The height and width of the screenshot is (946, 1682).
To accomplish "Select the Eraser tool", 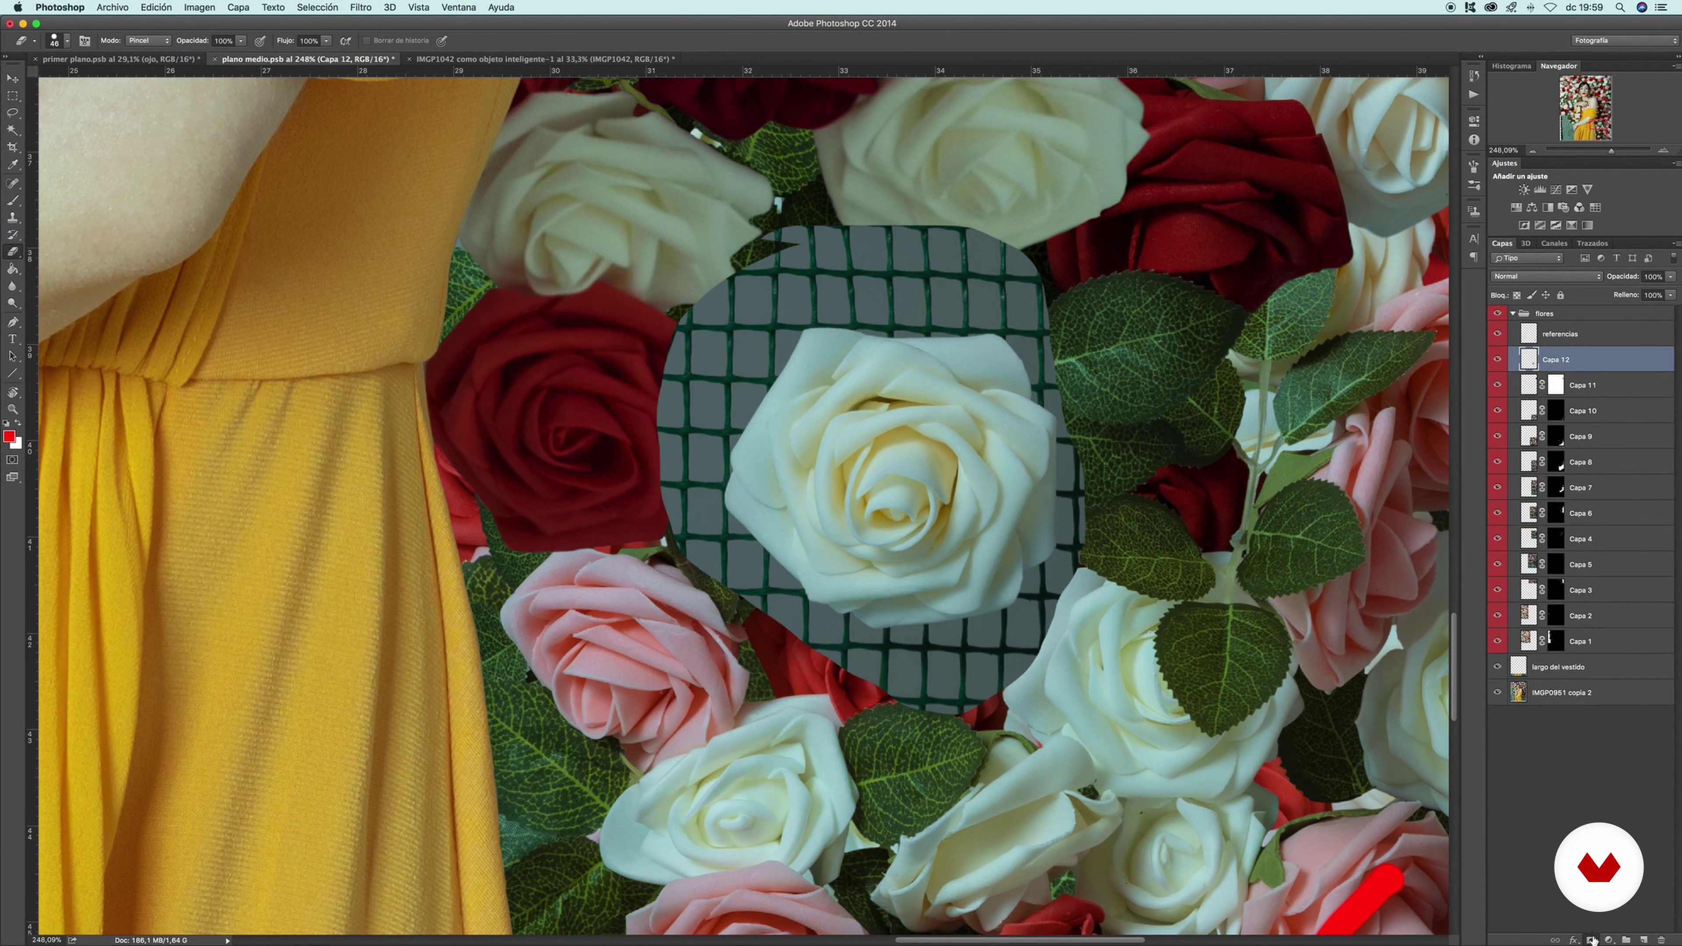I will click(12, 252).
